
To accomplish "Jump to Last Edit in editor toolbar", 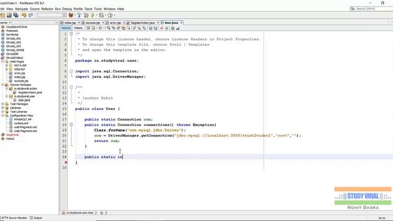I will [88, 28].
